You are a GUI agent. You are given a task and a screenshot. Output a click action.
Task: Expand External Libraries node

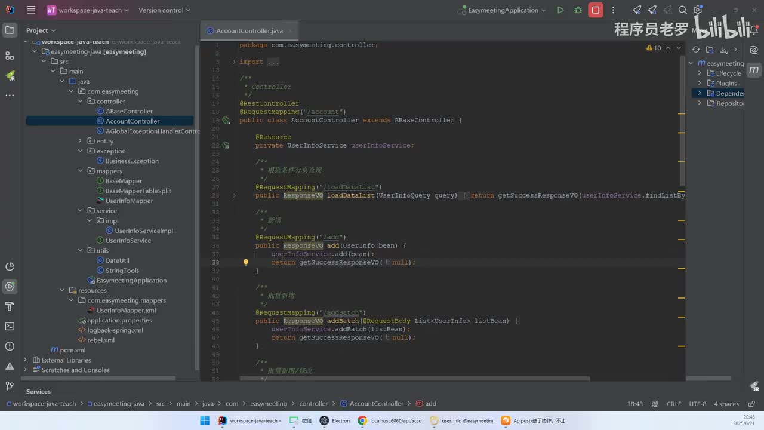[25, 360]
